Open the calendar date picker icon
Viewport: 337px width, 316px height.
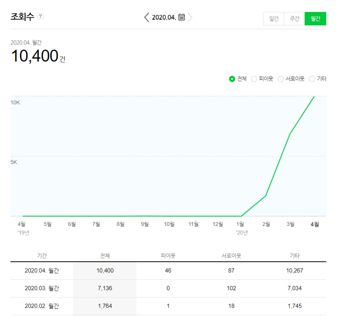pyautogui.click(x=181, y=17)
